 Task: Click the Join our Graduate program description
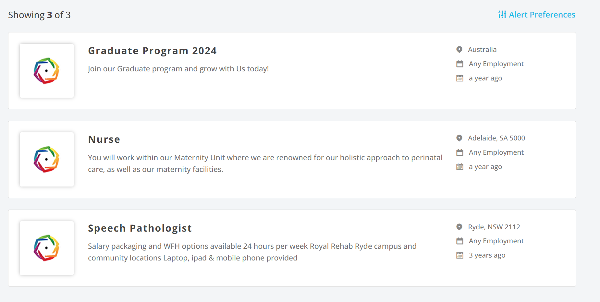(x=178, y=69)
